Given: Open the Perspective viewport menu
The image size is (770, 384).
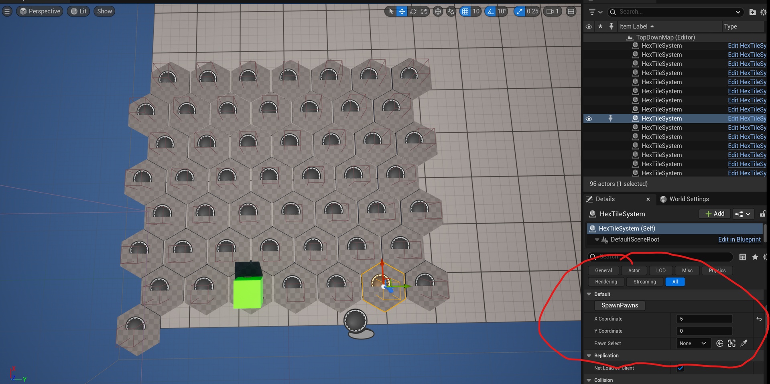Looking at the screenshot, I should 40,11.
